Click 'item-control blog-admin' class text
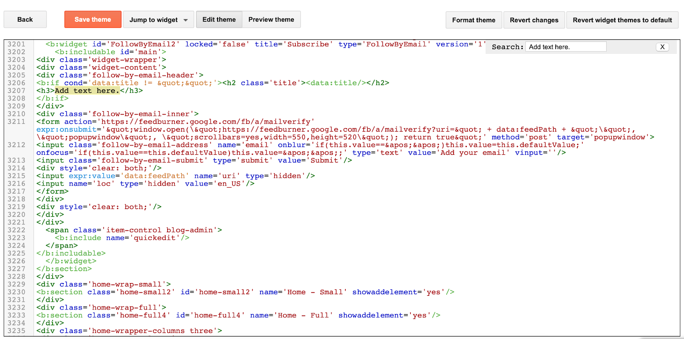 159,230
